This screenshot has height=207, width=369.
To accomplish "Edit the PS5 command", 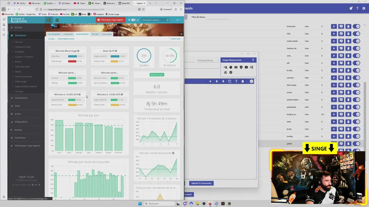I will click(x=341, y=34).
